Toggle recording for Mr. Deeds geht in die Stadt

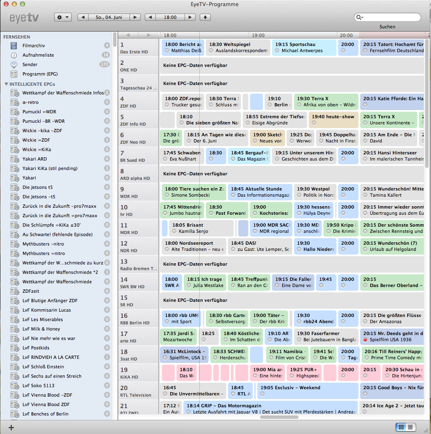[x=365, y=340]
